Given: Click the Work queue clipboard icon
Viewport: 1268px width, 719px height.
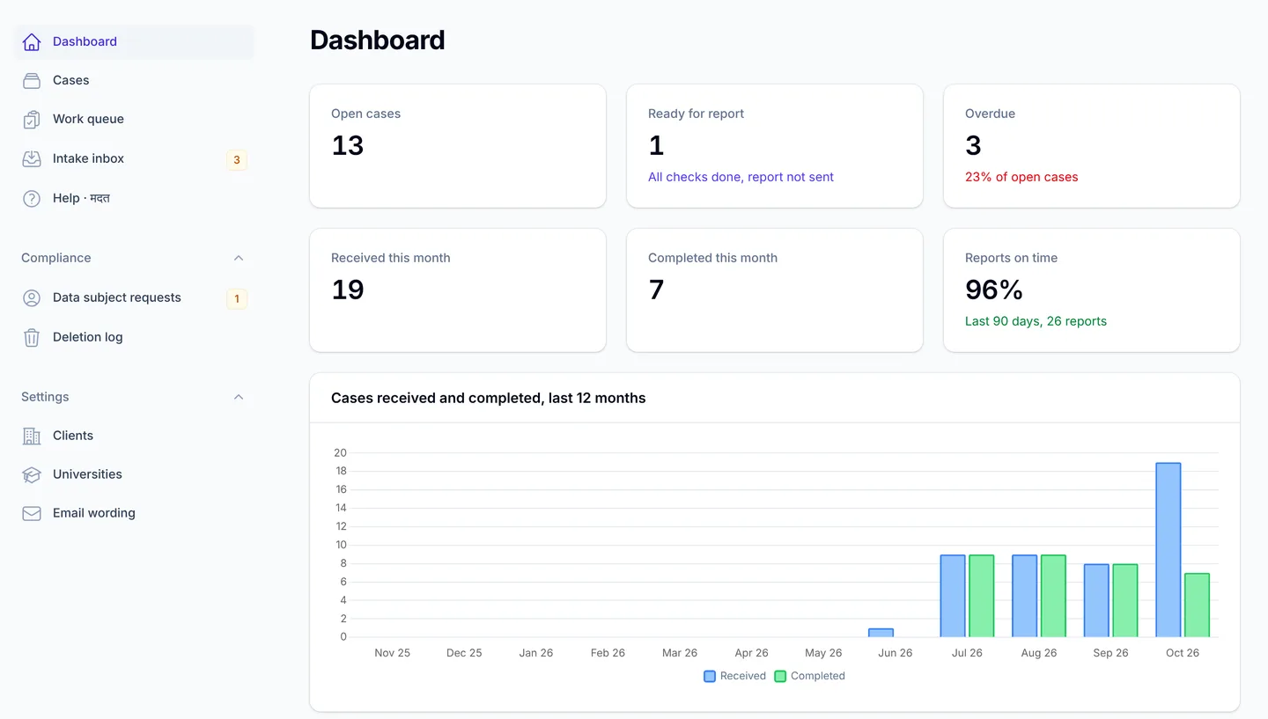Looking at the screenshot, I should point(32,120).
